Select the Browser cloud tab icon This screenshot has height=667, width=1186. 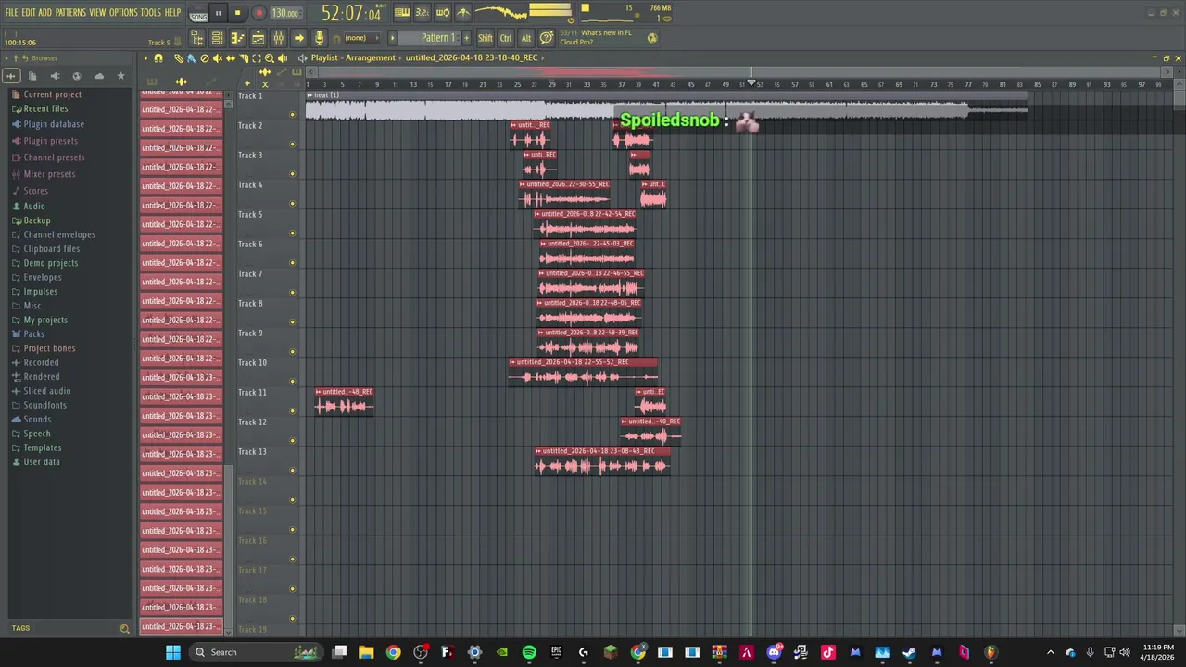pyautogui.click(x=99, y=76)
